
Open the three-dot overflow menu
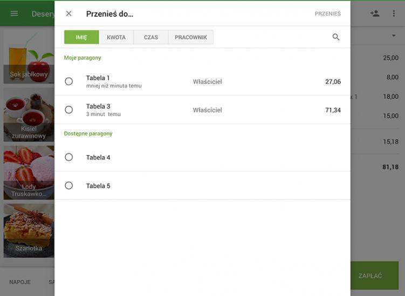pyautogui.click(x=394, y=13)
